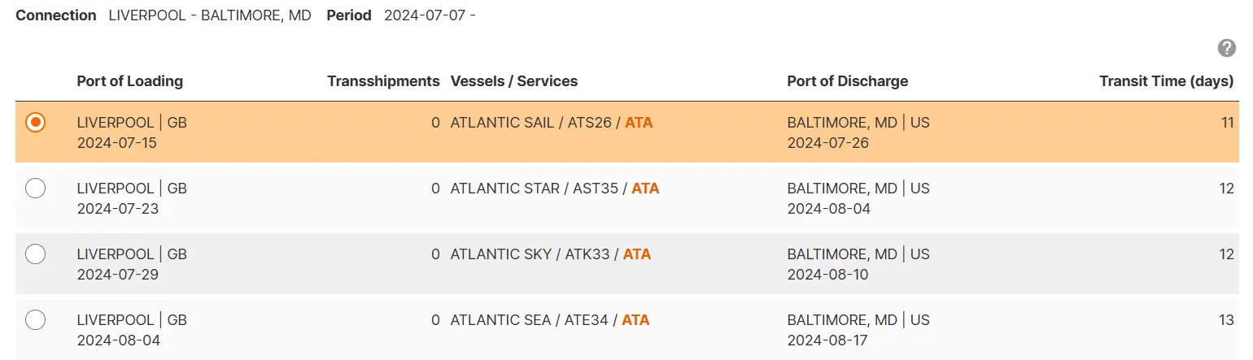Click the Transit Time (days) column header
1253x360 pixels.
1166,81
